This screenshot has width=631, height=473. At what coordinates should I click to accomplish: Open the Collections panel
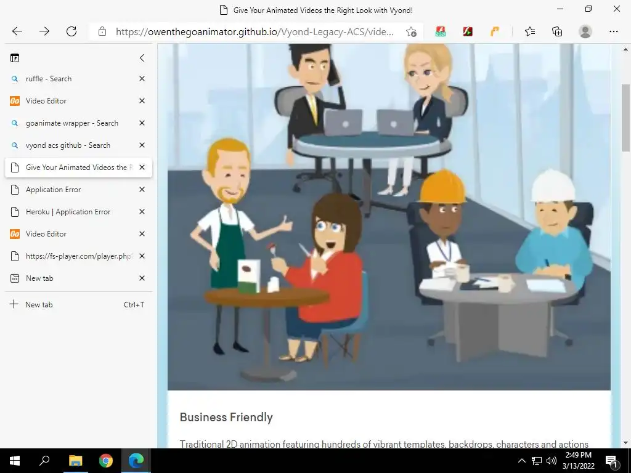(557, 31)
